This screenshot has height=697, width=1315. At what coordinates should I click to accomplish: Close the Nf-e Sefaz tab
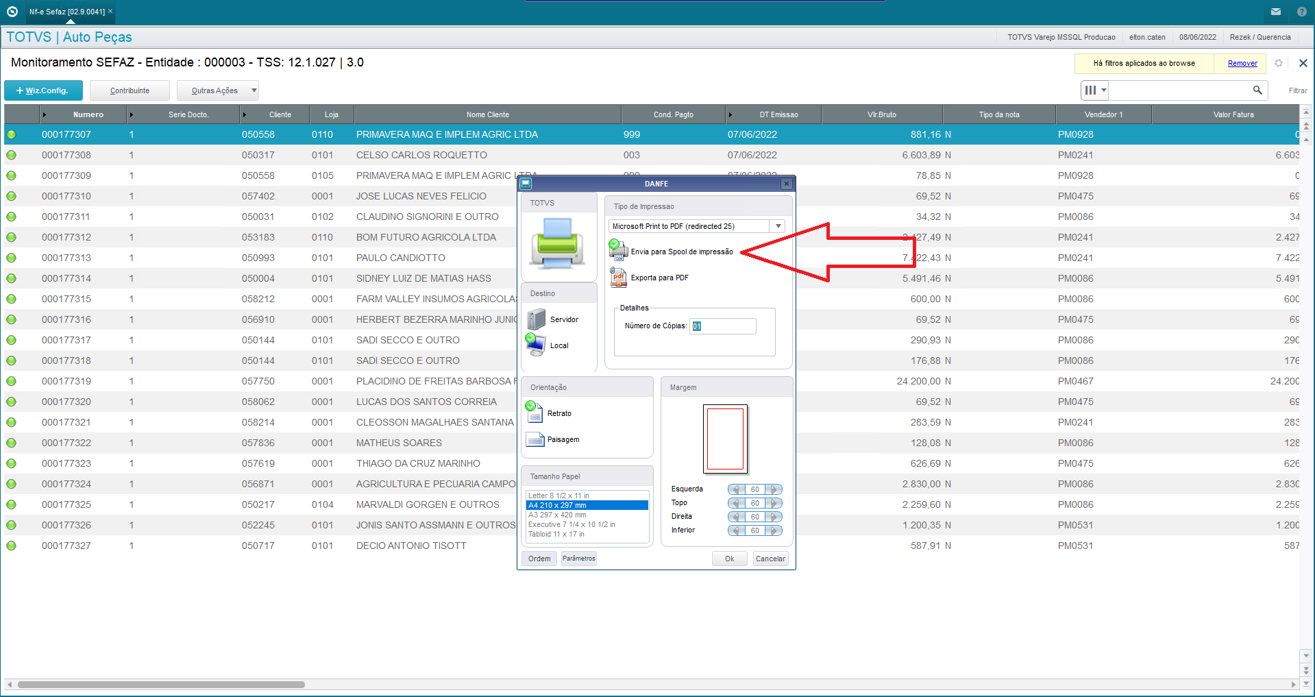click(110, 11)
